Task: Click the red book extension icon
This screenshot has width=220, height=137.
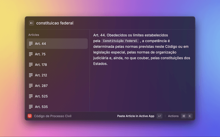Action: click(x=30, y=116)
